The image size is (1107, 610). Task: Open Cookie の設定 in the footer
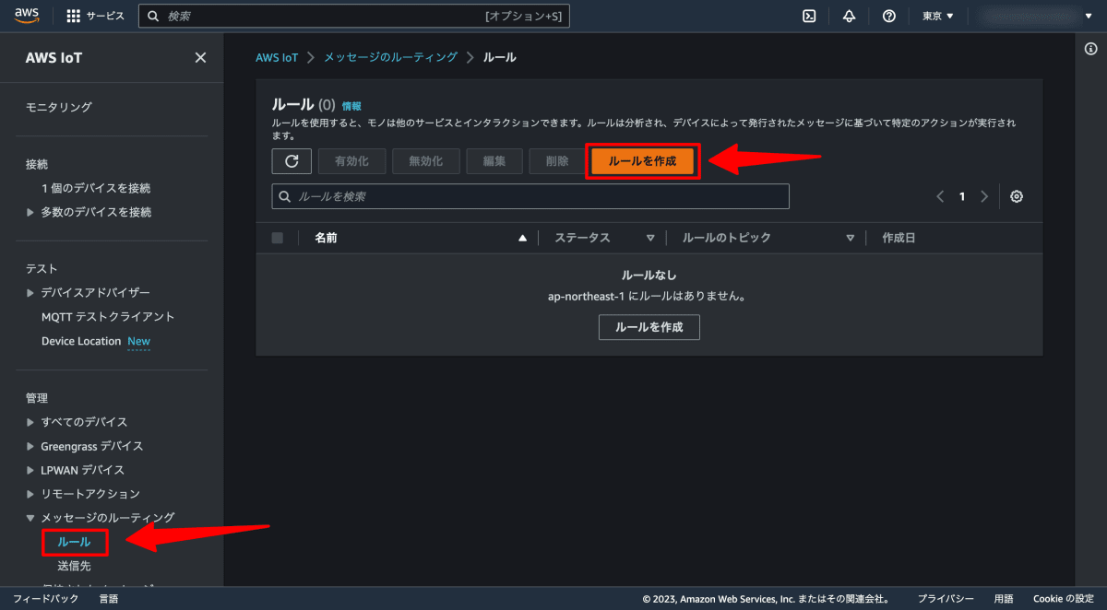pos(1064,599)
